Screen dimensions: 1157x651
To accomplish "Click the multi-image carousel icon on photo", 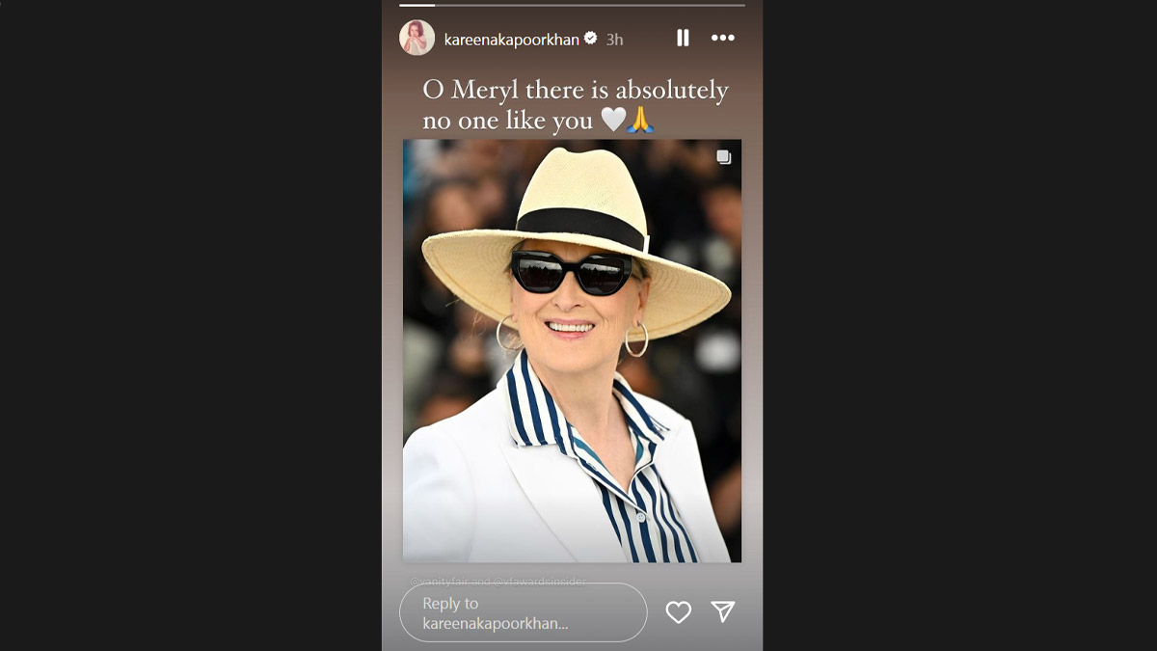I will point(724,157).
